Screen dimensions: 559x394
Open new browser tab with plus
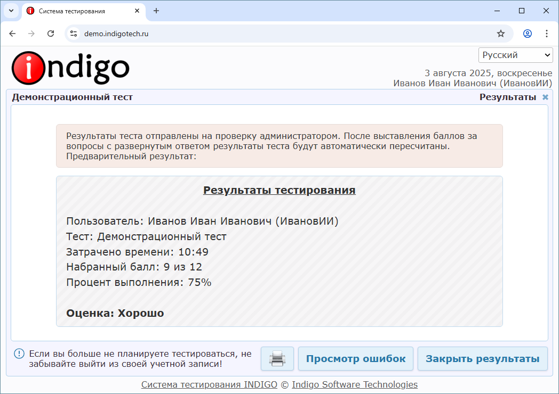pyautogui.click(x=156, y=11)
